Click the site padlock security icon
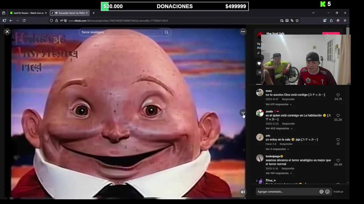The height and width of the screenshot is (204, 364). click(57, 20)
